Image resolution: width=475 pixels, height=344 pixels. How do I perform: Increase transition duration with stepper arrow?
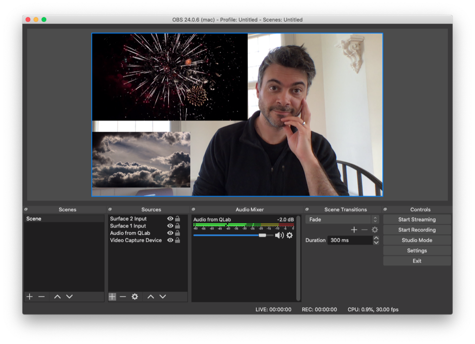pos(376,238)
